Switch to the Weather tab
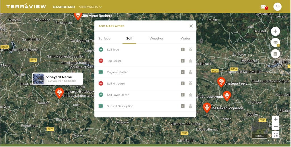This screenshot has height=147, width=291. (x=157, y=38)
